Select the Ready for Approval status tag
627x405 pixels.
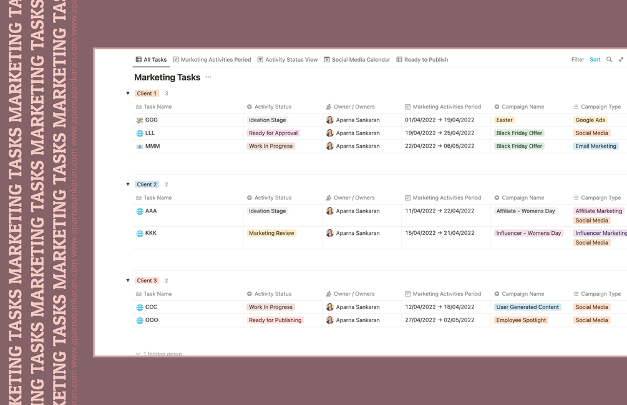[273, 133]
